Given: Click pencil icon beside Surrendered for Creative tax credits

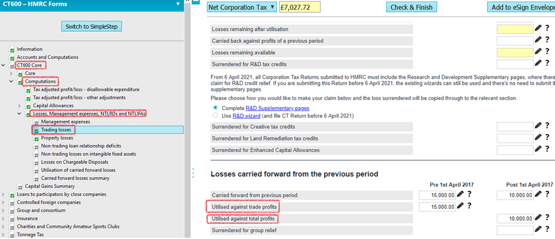Looking at the screenshot, I should pos(538,127).
